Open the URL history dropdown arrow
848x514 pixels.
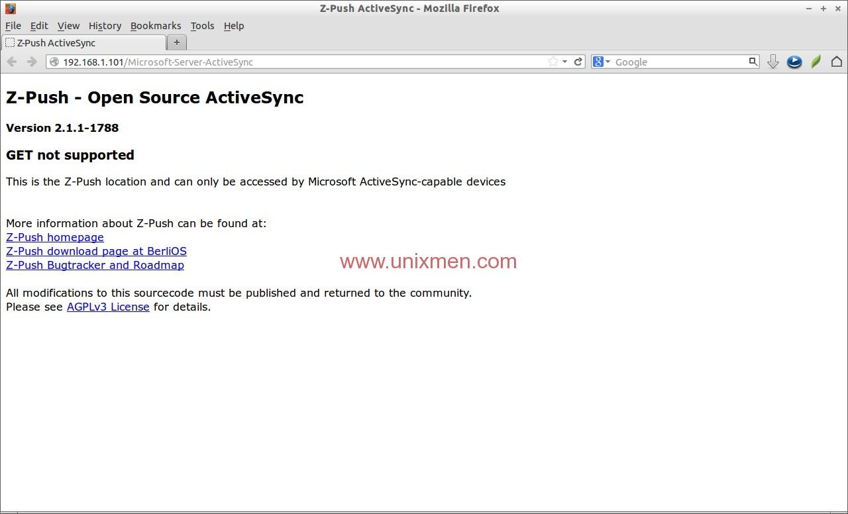coord(564,62)
